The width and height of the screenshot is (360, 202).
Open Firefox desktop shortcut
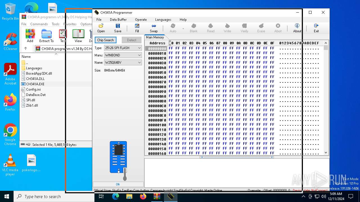[x=10, y=102]
